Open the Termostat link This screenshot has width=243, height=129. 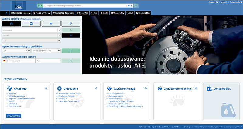[x=63, y=98]
